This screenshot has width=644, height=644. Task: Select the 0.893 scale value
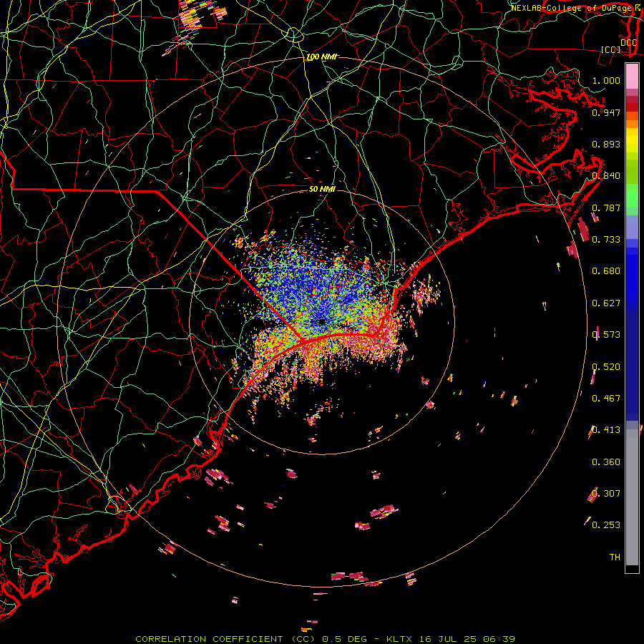(606, 144)
